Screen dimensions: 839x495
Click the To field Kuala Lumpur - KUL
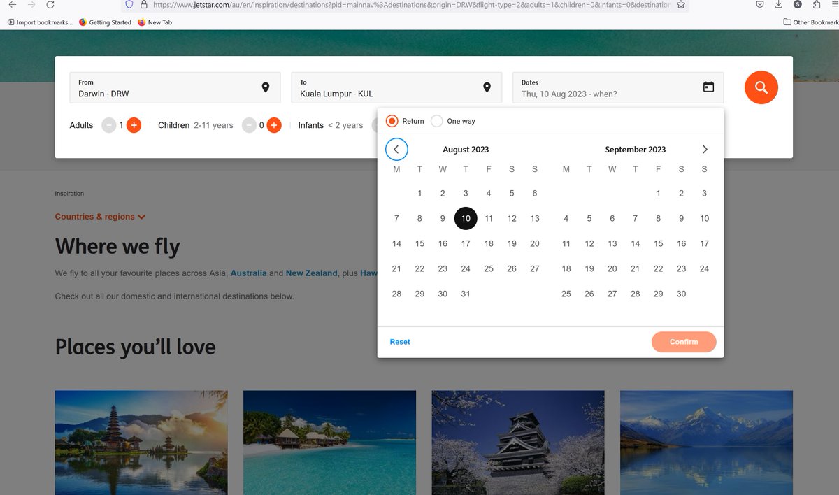[x=396, y=87]
